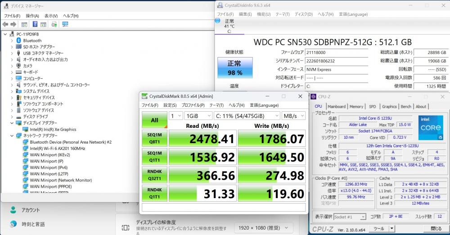Viewport: 450px width, 235px height.
Task: Click the ディスプレイの解像度 icon in Settings
Action: pos(126,228)
